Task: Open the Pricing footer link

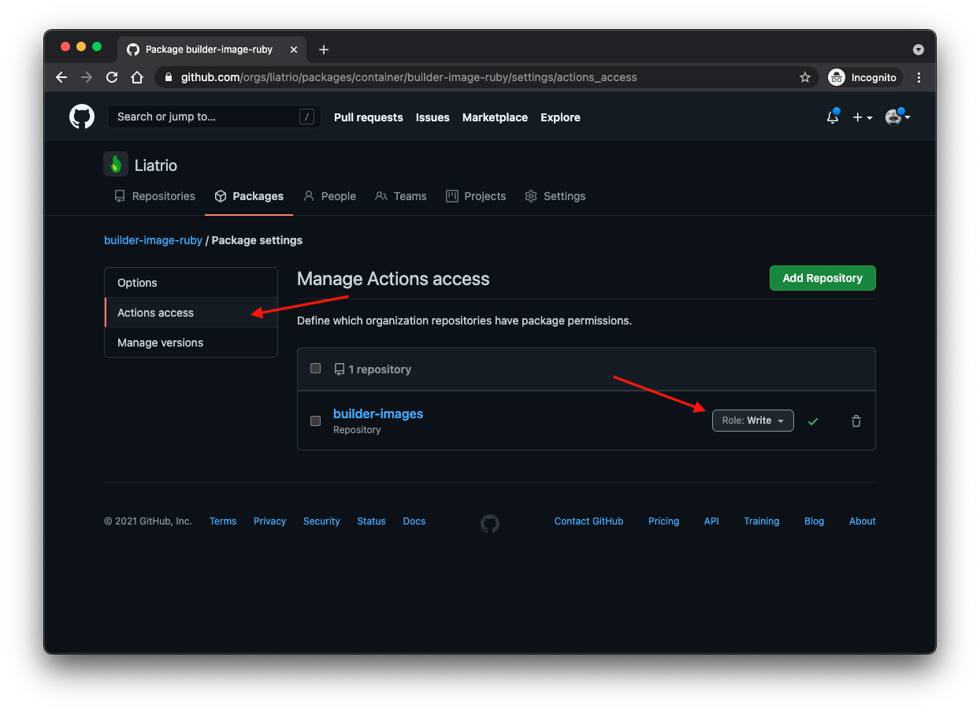Action: (x=663, y=521)
